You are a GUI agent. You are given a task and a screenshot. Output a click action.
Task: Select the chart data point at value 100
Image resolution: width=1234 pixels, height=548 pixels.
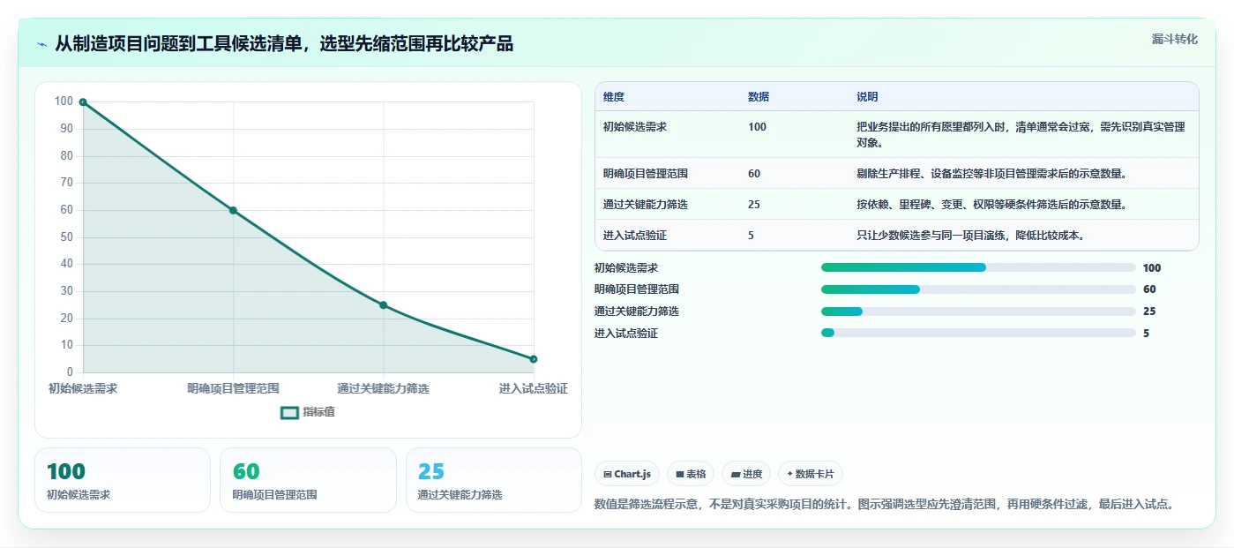(x=83, y=102)
